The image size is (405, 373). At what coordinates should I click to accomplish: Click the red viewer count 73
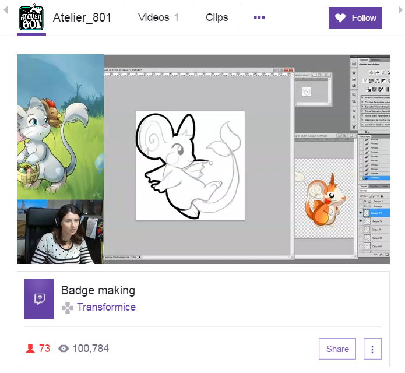[44, 349]
